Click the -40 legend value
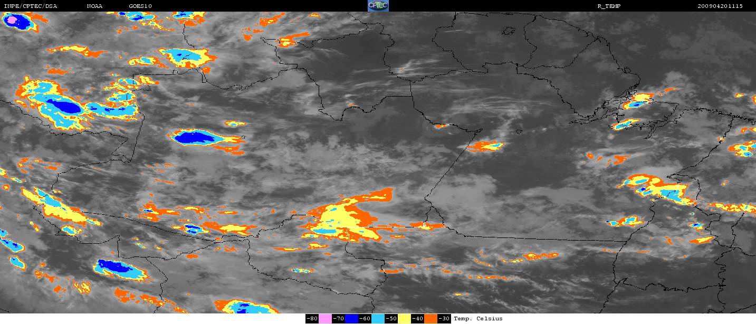Screen dimensions: 756x324 coord(418,319)
